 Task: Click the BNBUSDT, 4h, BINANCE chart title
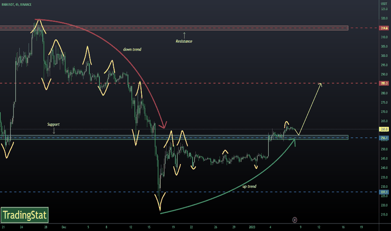(x=16, y=5)
